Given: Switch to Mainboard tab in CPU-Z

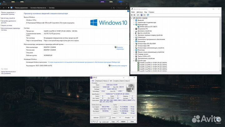Looking at the screenshot, I should tap(99, 81).
